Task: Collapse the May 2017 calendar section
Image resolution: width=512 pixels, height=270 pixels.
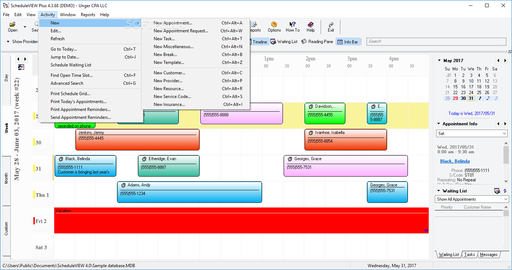Action: tap(439, 61)
